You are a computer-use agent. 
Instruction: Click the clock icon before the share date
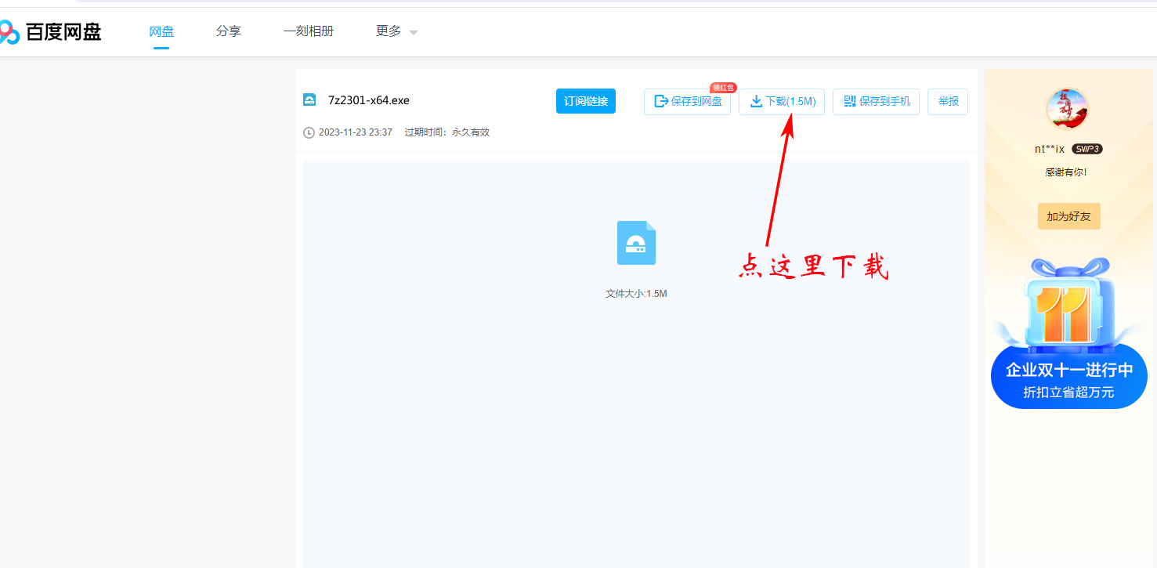pos(307,132)
